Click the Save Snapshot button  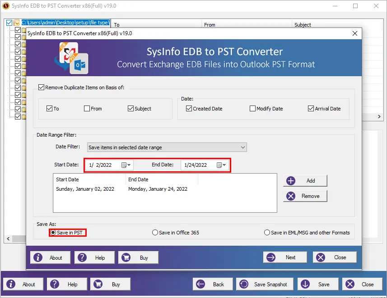tap(265, 284)
